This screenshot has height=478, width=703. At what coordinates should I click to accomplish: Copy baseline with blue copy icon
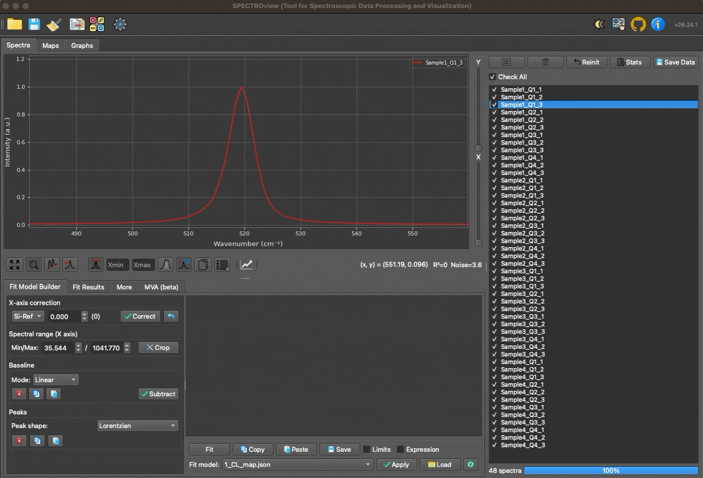pyautogui.click(x=36, y=394)
